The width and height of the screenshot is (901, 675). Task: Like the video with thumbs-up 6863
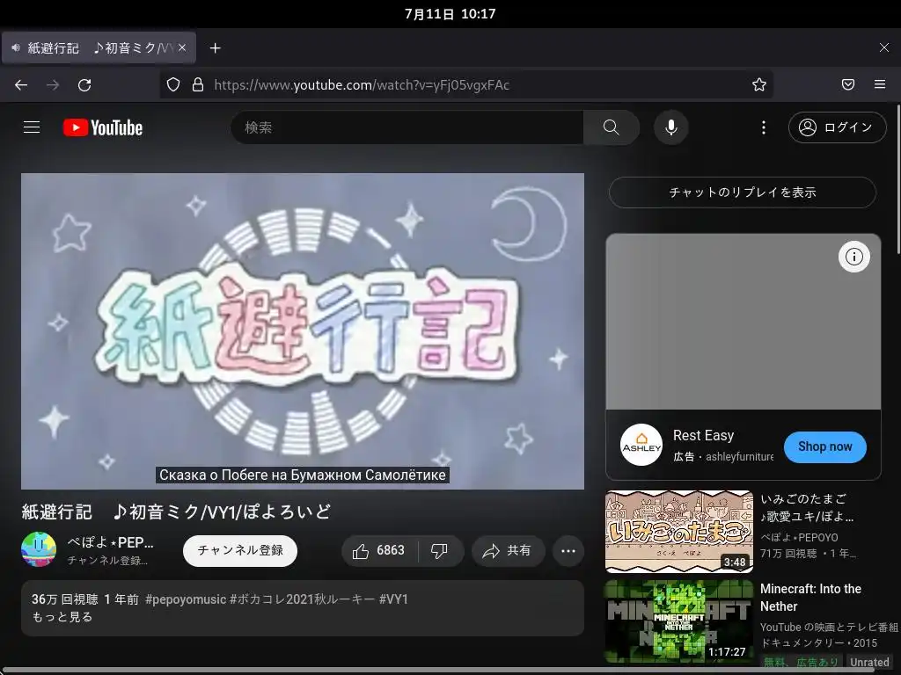click(x=378, y=550)
